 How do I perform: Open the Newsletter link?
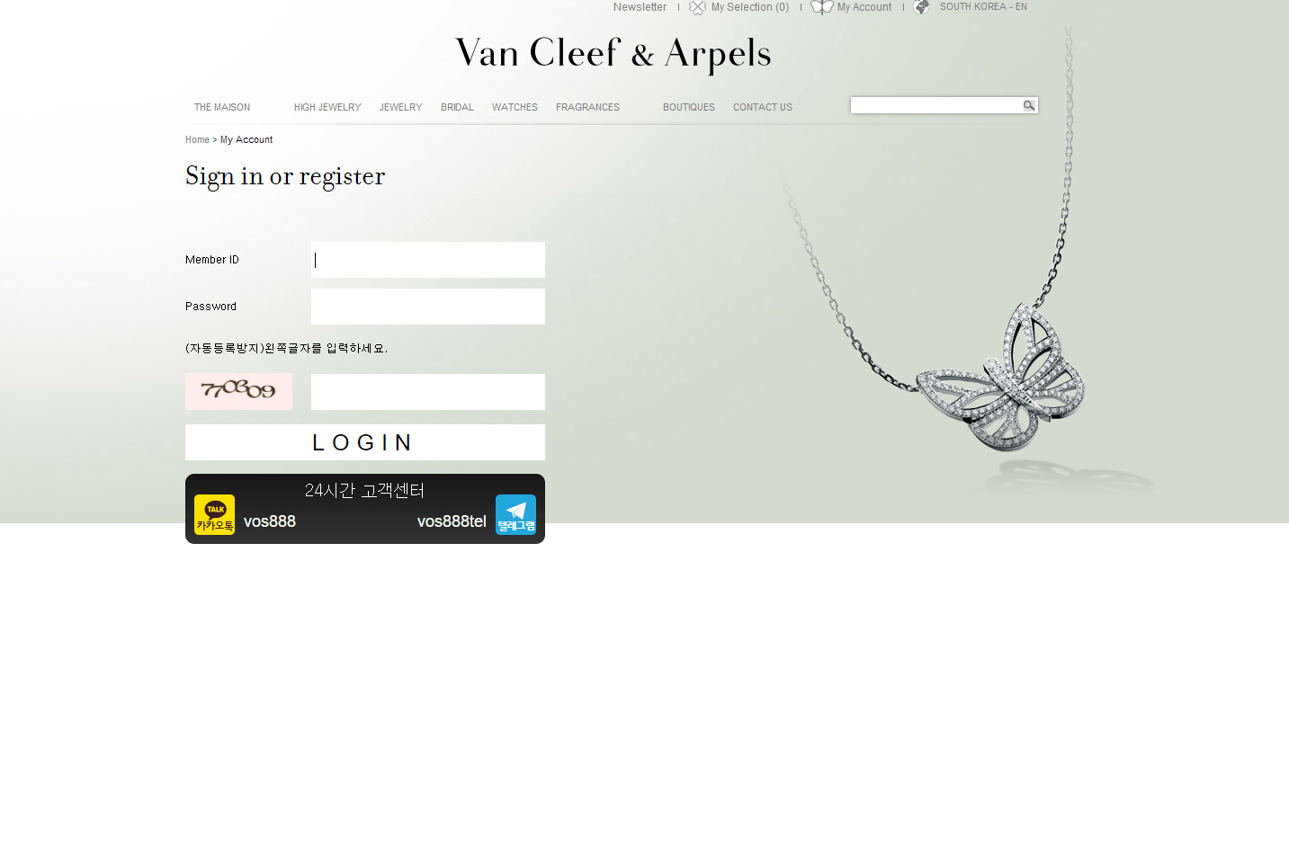pyautogui.click(x=640, y=7)
